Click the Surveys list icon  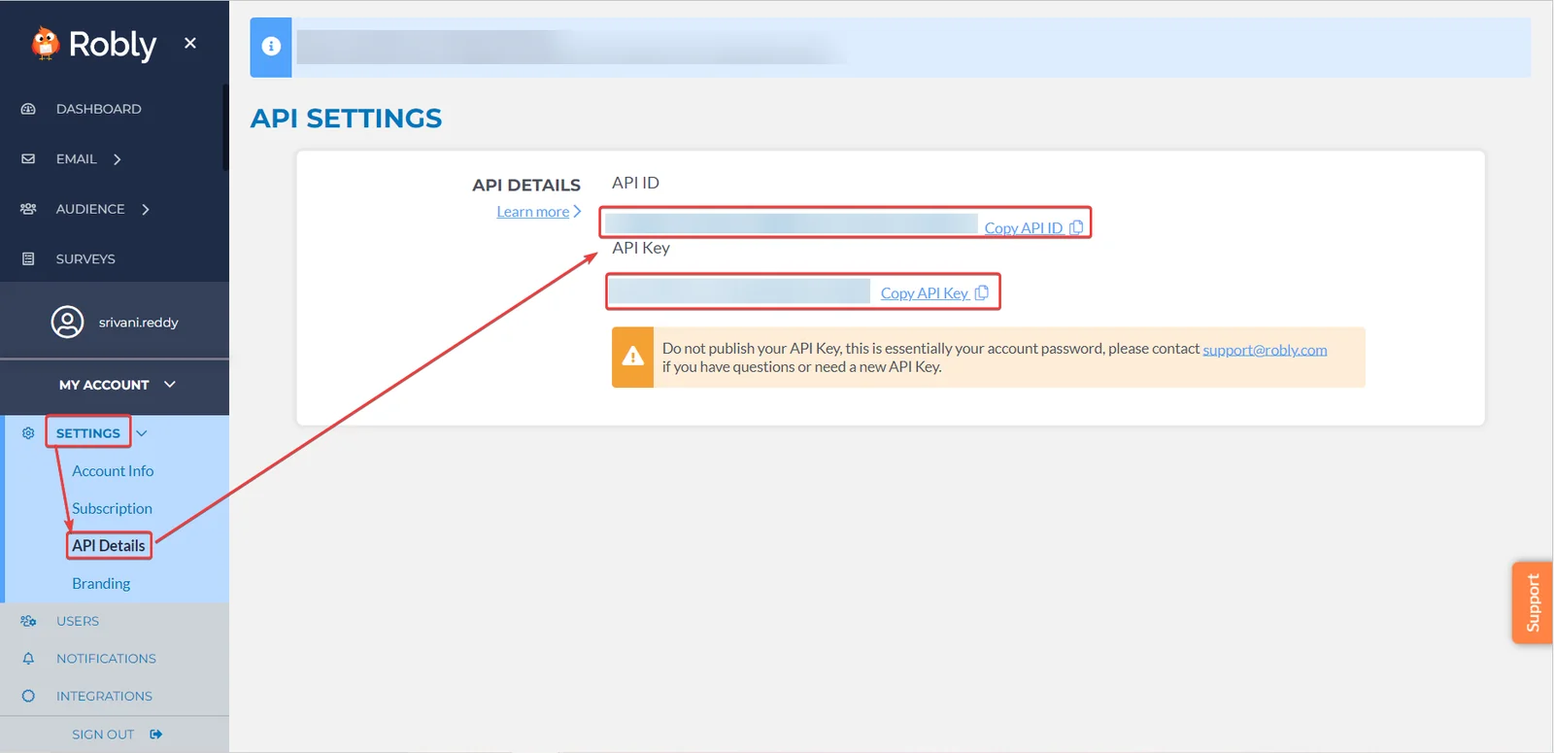tap(28, 259)
